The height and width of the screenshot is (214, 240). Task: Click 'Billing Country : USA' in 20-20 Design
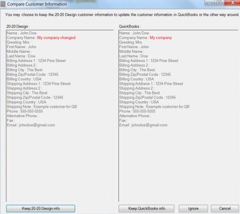click(x=24, y=79)
